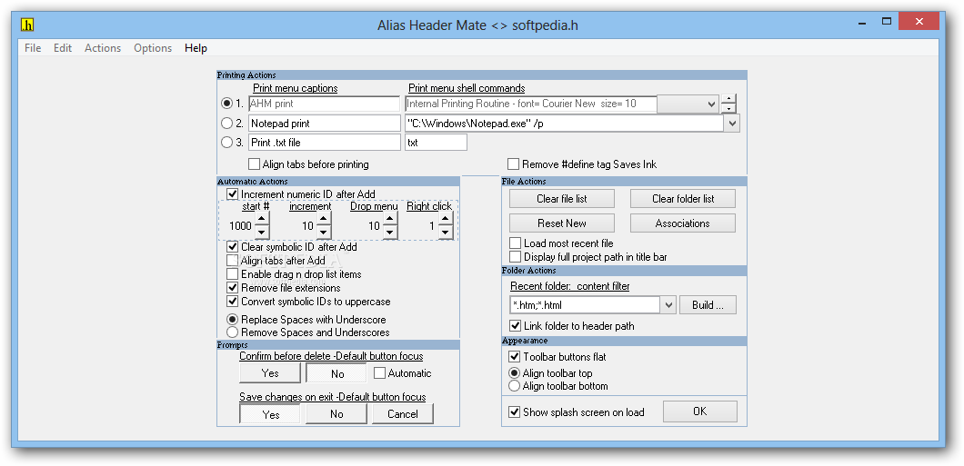Select print option 2 Notepad radio button

click(226, 124)
